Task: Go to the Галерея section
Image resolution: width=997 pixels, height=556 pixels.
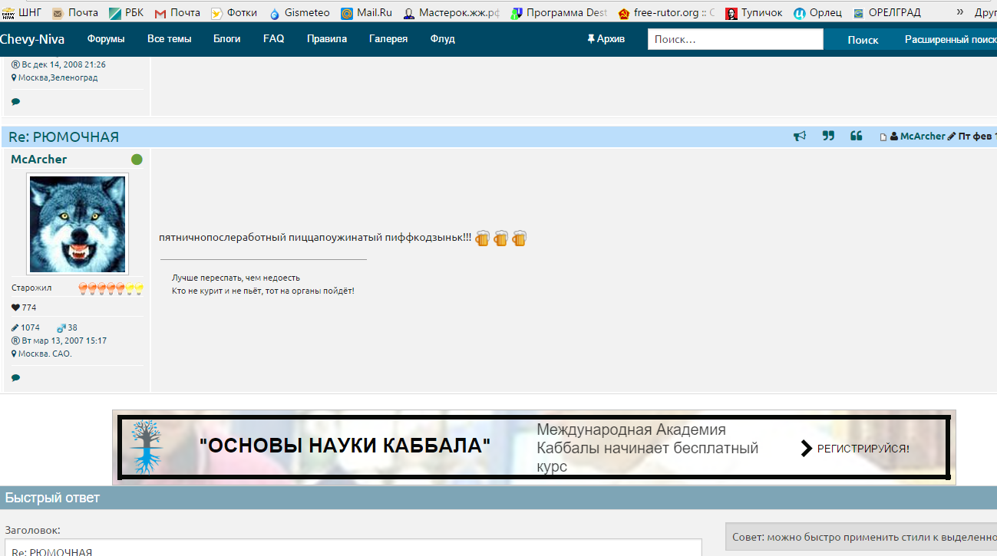Action: [x=388, y=39]
